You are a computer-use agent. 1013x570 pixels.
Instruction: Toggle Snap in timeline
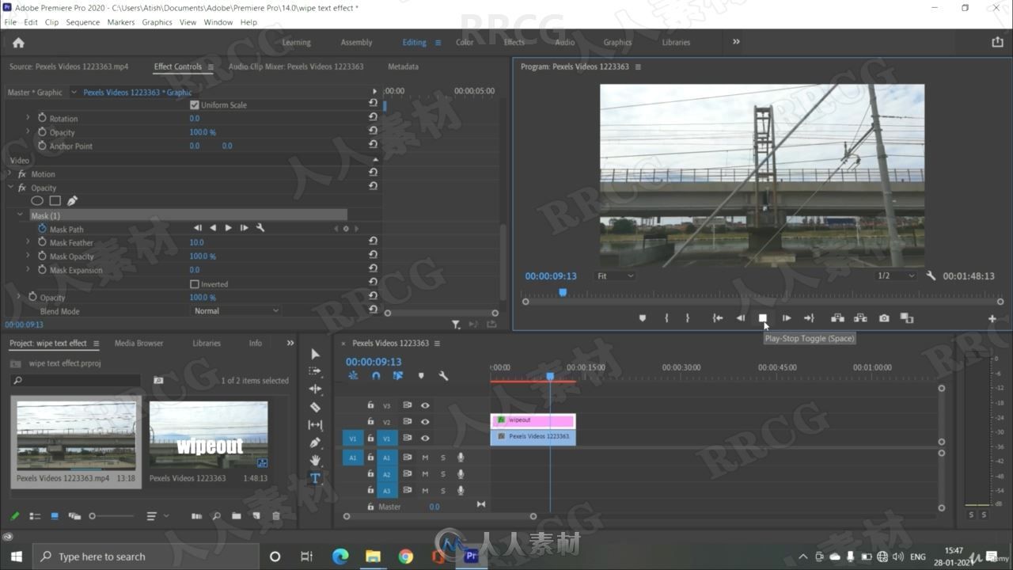tap(376, 376)
